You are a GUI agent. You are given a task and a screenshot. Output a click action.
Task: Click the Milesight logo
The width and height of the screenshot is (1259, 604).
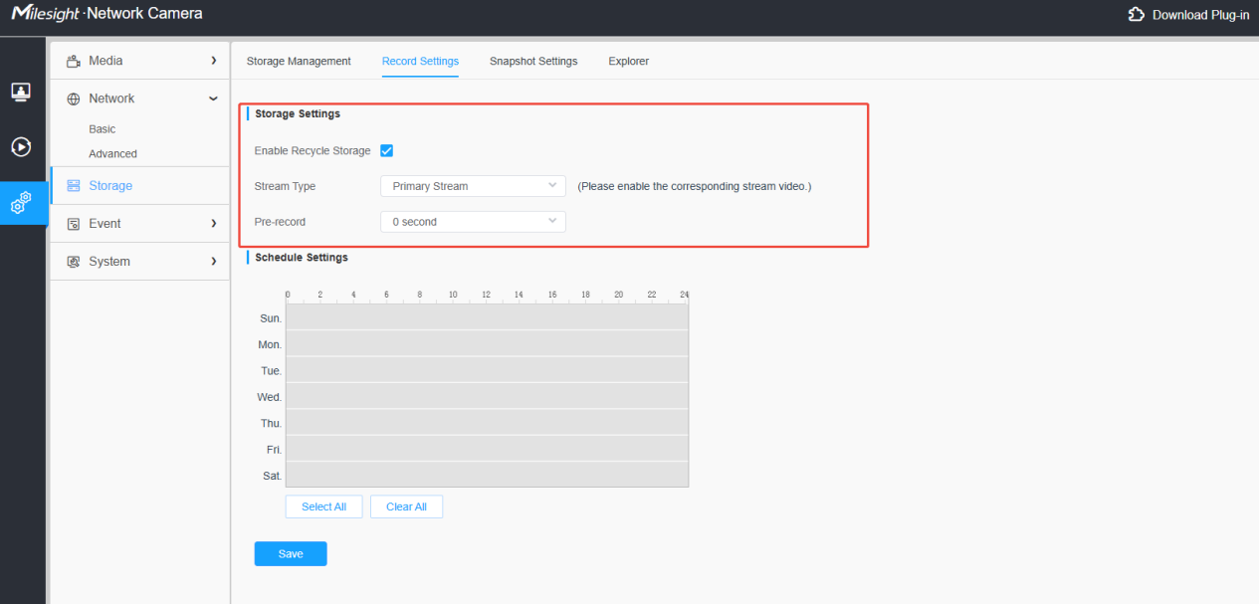46,14
